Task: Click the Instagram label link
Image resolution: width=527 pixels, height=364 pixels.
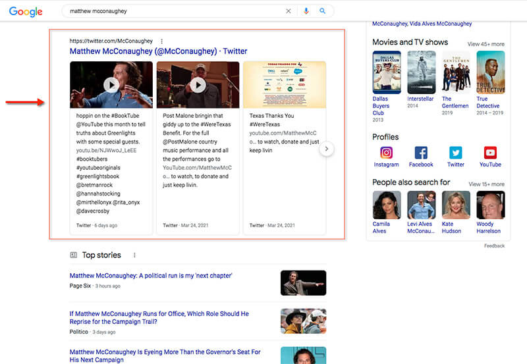Action: 386,165
